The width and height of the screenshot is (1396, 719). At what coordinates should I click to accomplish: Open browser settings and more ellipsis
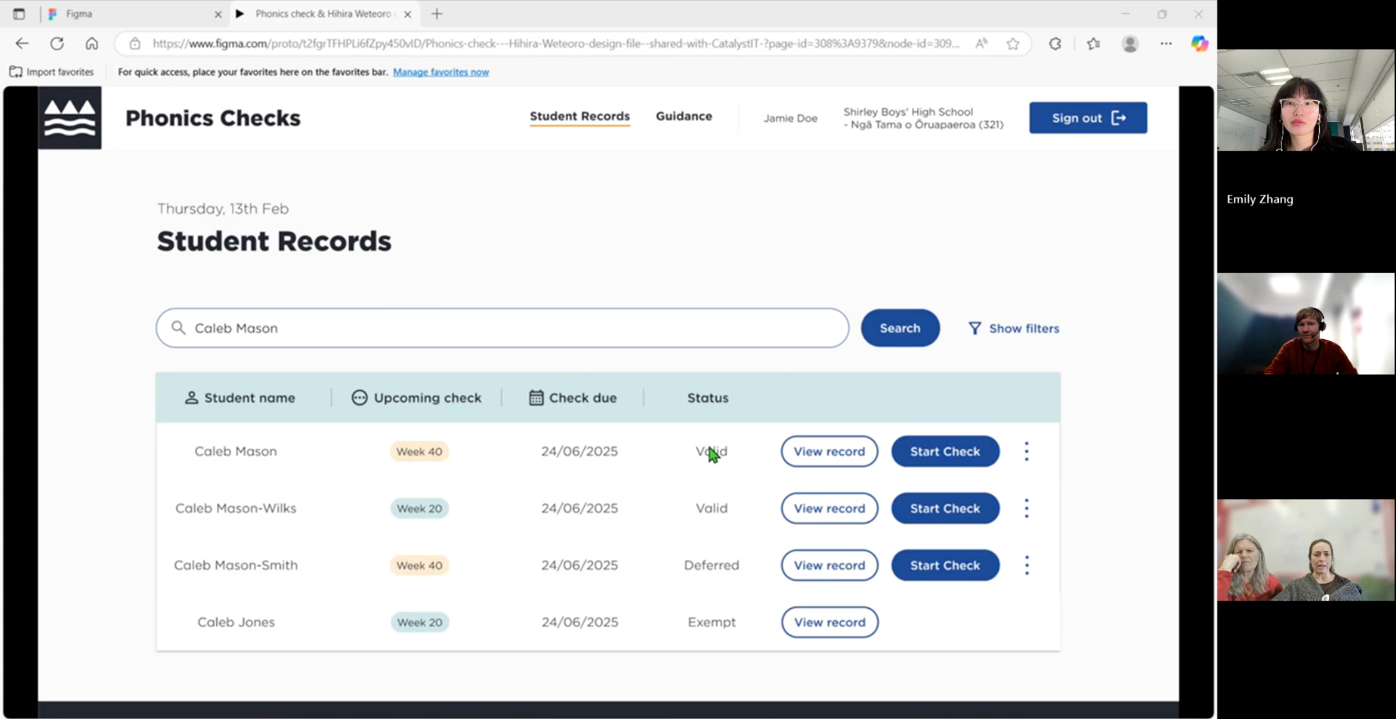tap(1166, 44)
